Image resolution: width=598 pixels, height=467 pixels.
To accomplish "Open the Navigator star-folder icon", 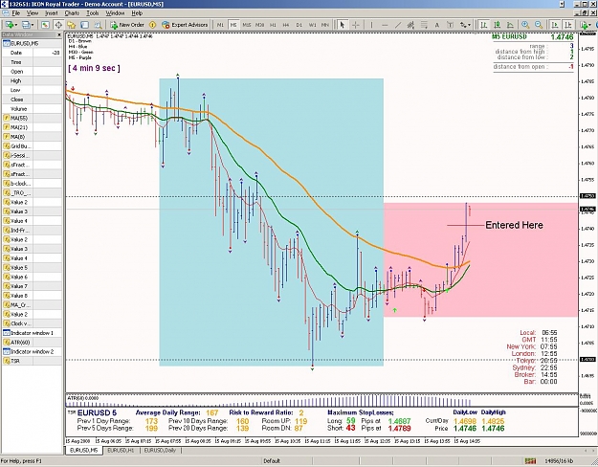I will pos(71,25).
